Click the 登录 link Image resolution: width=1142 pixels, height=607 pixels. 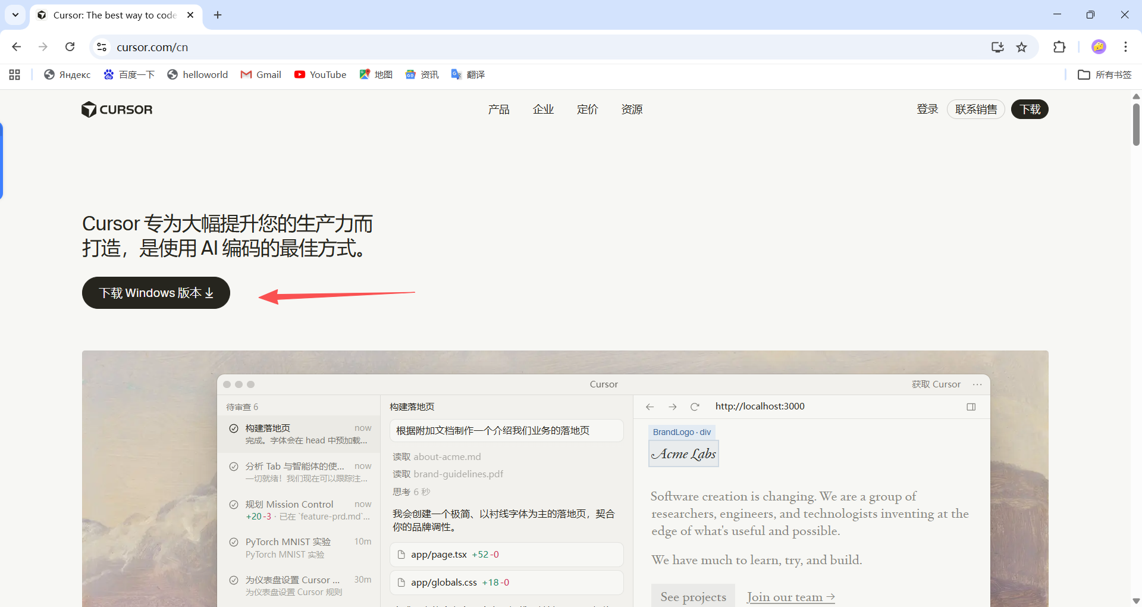pyautogui.click(x=927, y=109)
